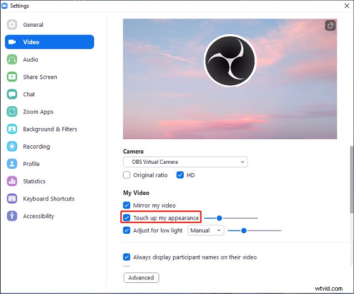This screenshot has width=354, height=294.
Task: Click the Profile person icon
Action: (x=12, y=164)
